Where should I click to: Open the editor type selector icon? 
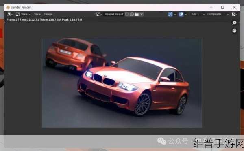tap(10, 14)
